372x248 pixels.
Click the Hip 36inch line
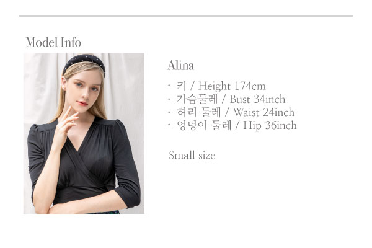click(232, 125)
